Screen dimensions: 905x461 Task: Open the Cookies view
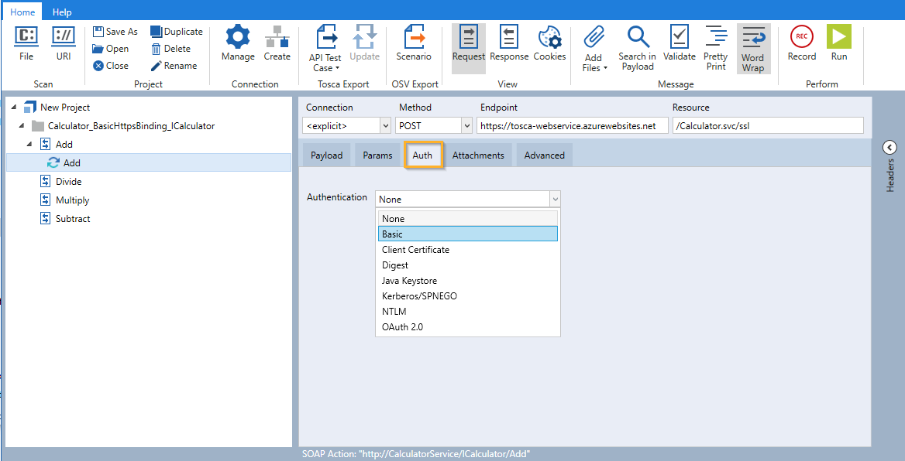(549, 43)
